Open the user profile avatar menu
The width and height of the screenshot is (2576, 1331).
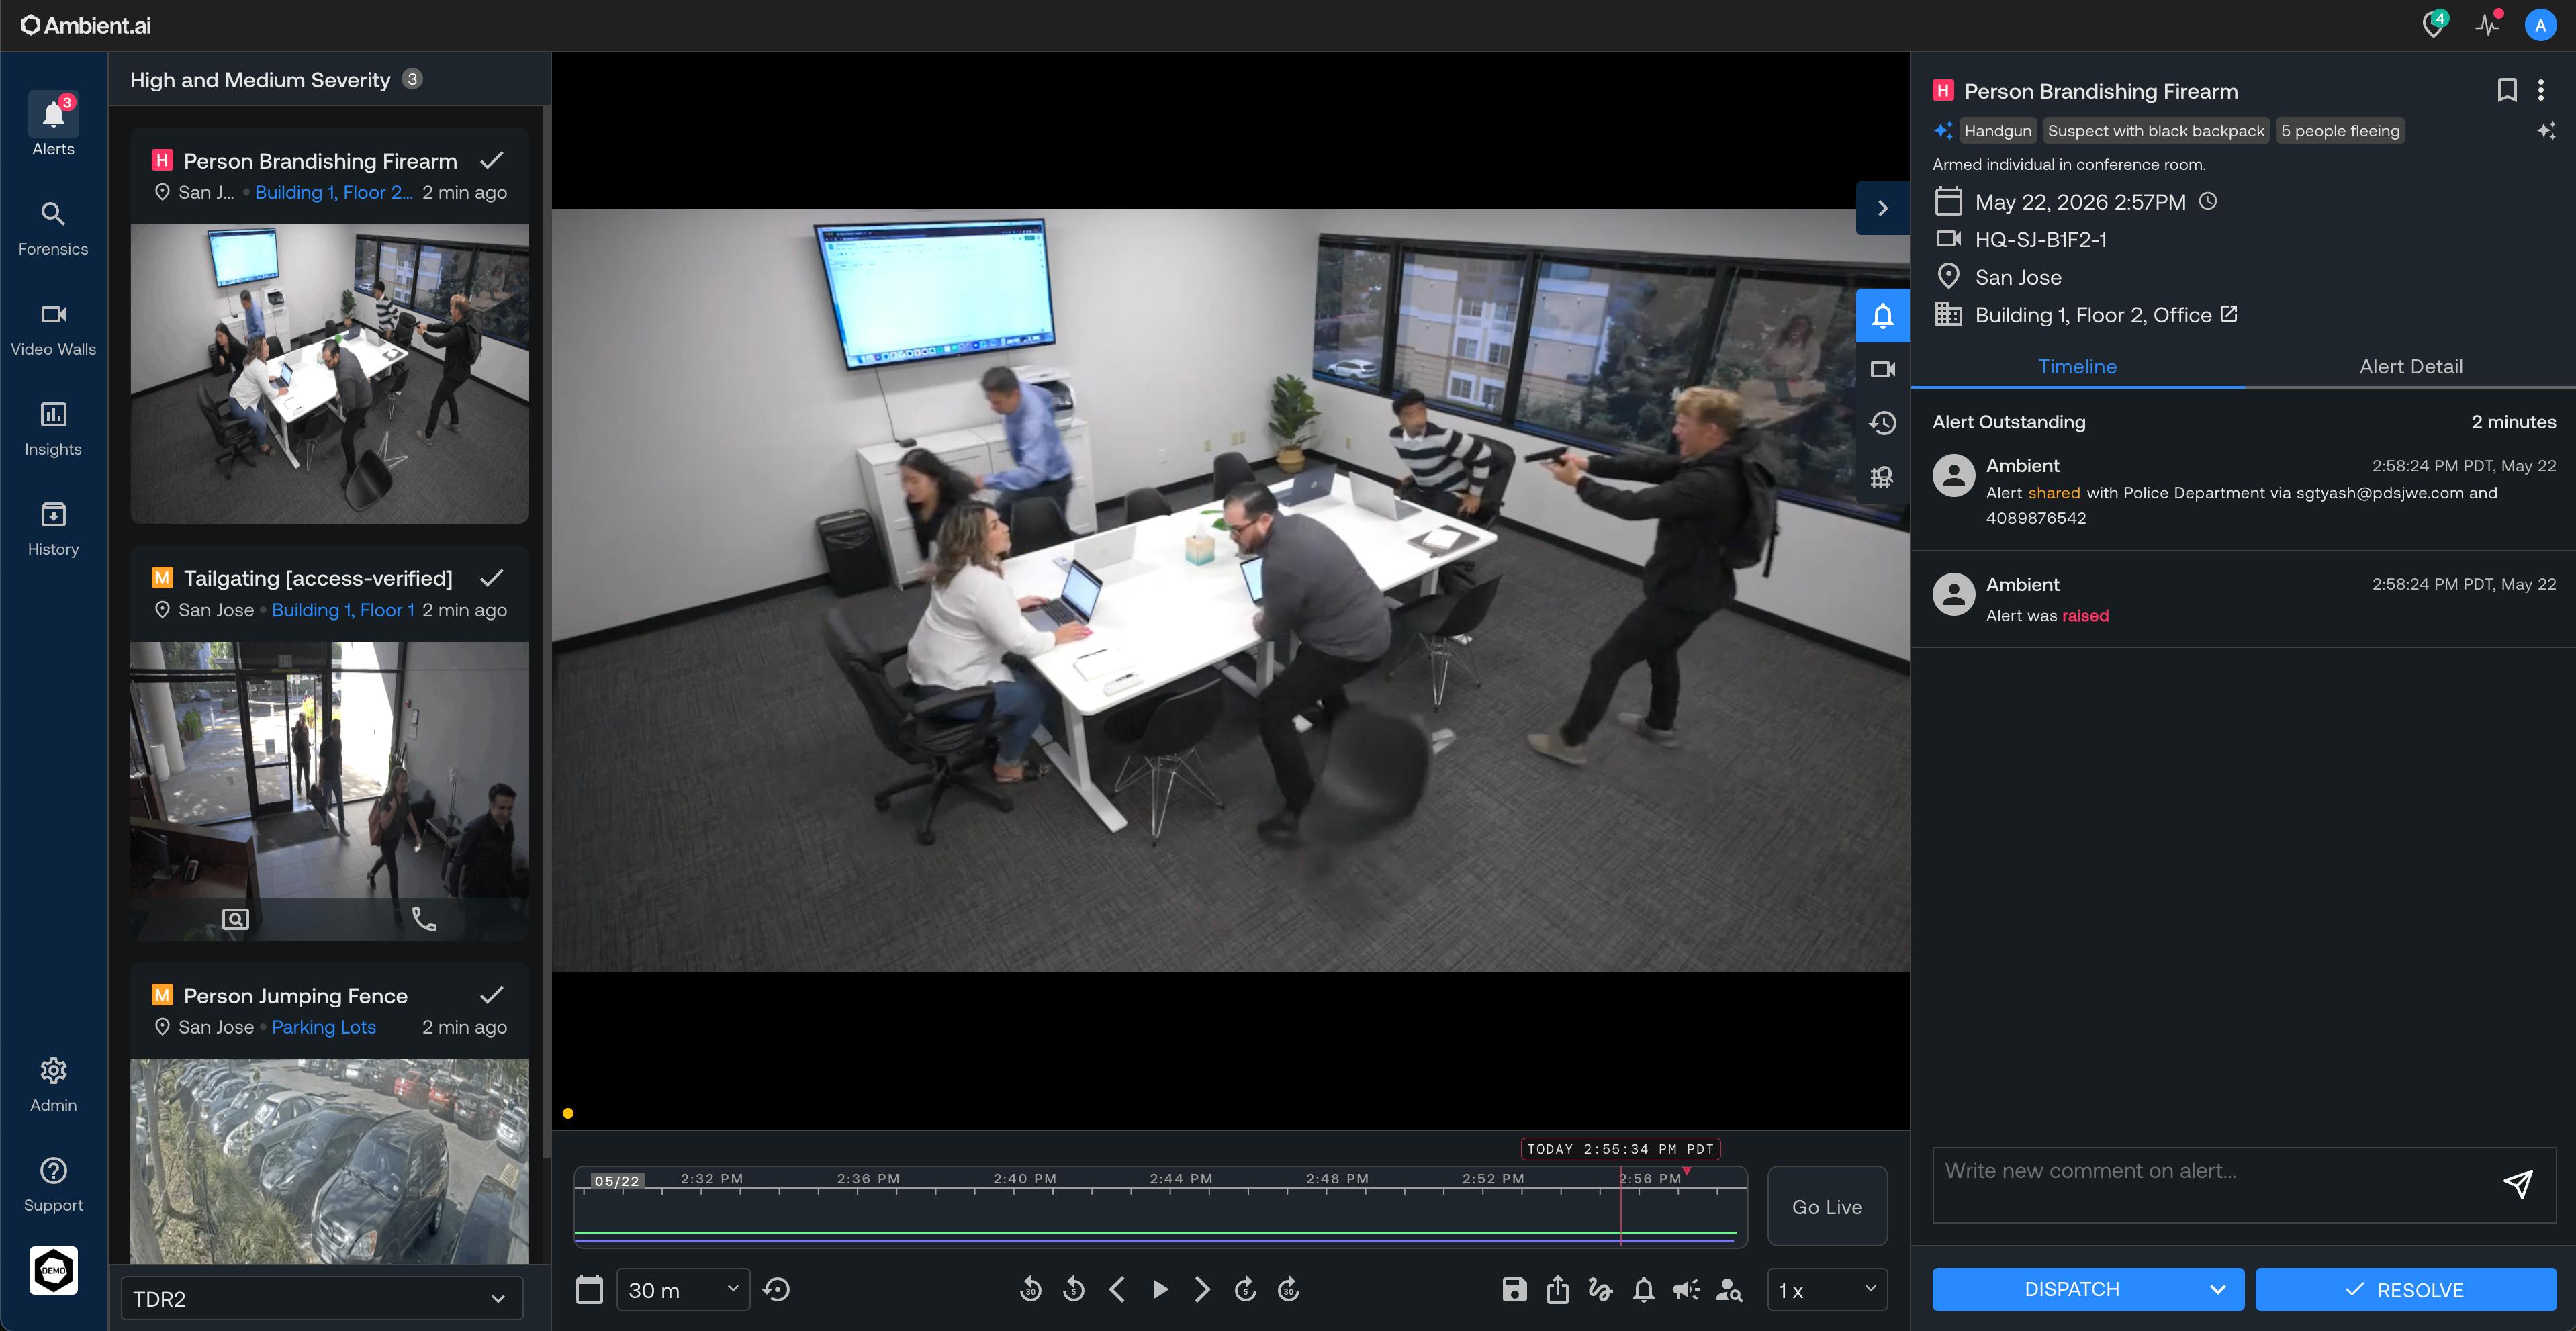coord(2540,25)
